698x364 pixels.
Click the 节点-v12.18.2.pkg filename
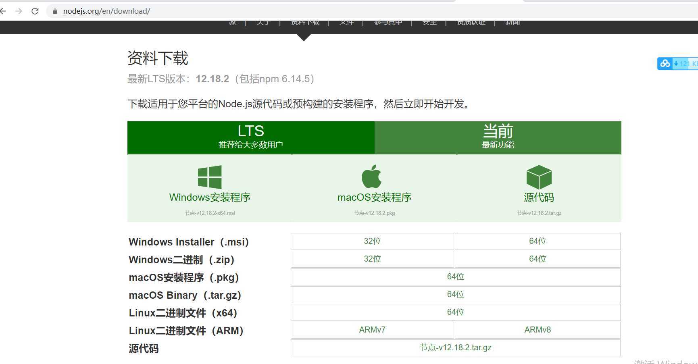coord(374,213)
